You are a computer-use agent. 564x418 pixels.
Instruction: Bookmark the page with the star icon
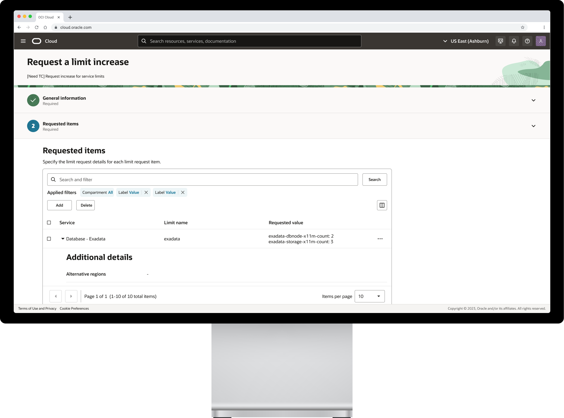tap(522, 27)
